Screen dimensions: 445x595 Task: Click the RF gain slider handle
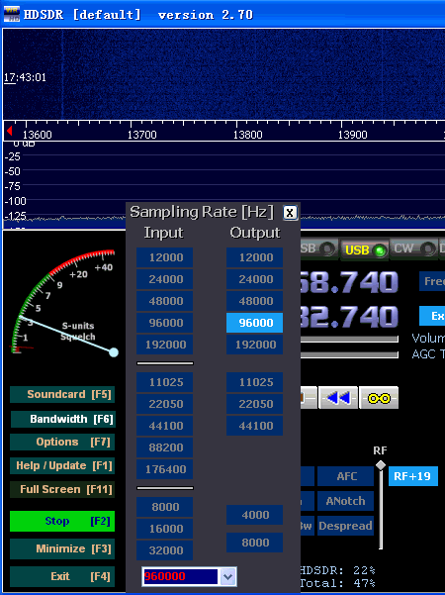(381, 465)
